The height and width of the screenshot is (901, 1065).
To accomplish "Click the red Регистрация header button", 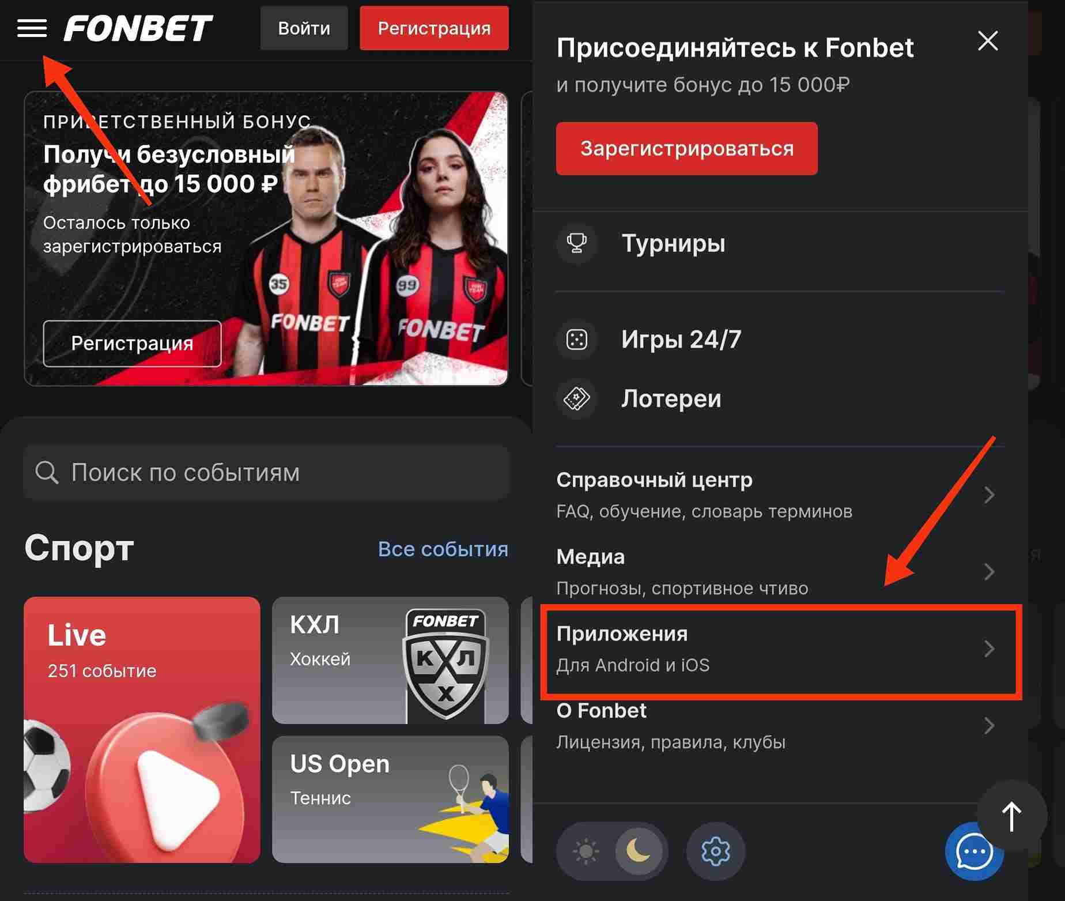I will pos(434,28).
